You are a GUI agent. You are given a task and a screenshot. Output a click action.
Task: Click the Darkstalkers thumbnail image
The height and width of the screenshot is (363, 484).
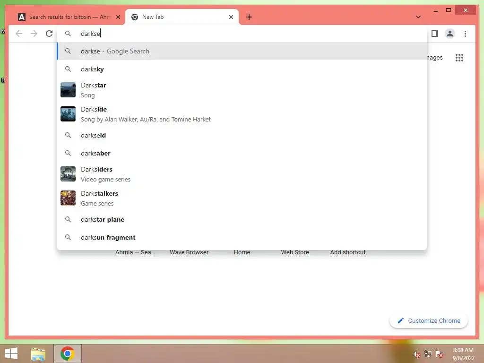(x=68, y=198)
